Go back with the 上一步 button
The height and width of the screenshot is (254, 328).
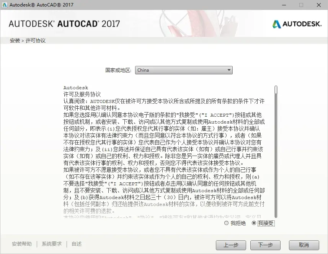coord(231,245)
